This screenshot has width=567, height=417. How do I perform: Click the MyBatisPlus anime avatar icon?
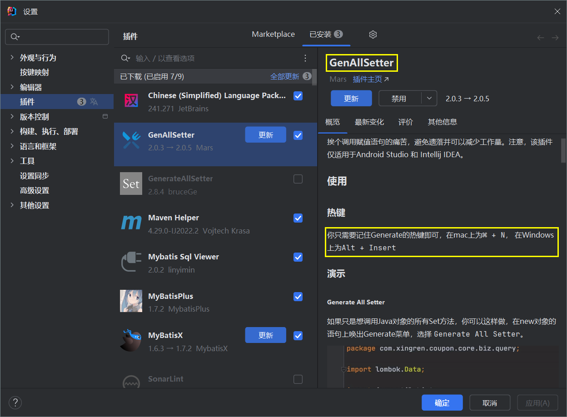point(131,301)
